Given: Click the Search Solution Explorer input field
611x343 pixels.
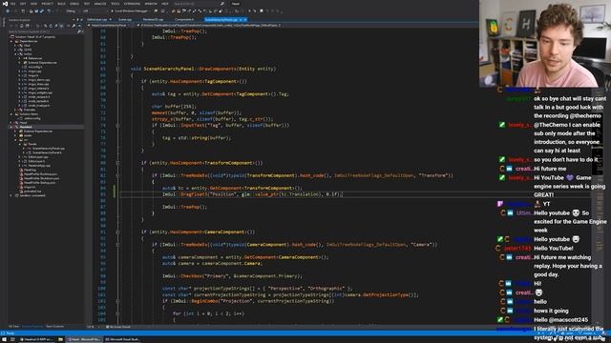Looking at the screenshot, I should coord(42,31).
